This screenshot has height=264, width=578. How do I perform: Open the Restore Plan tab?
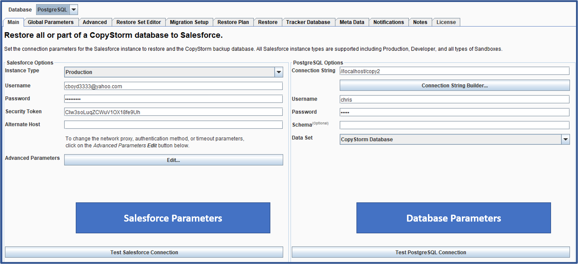[x=233, y=22]
